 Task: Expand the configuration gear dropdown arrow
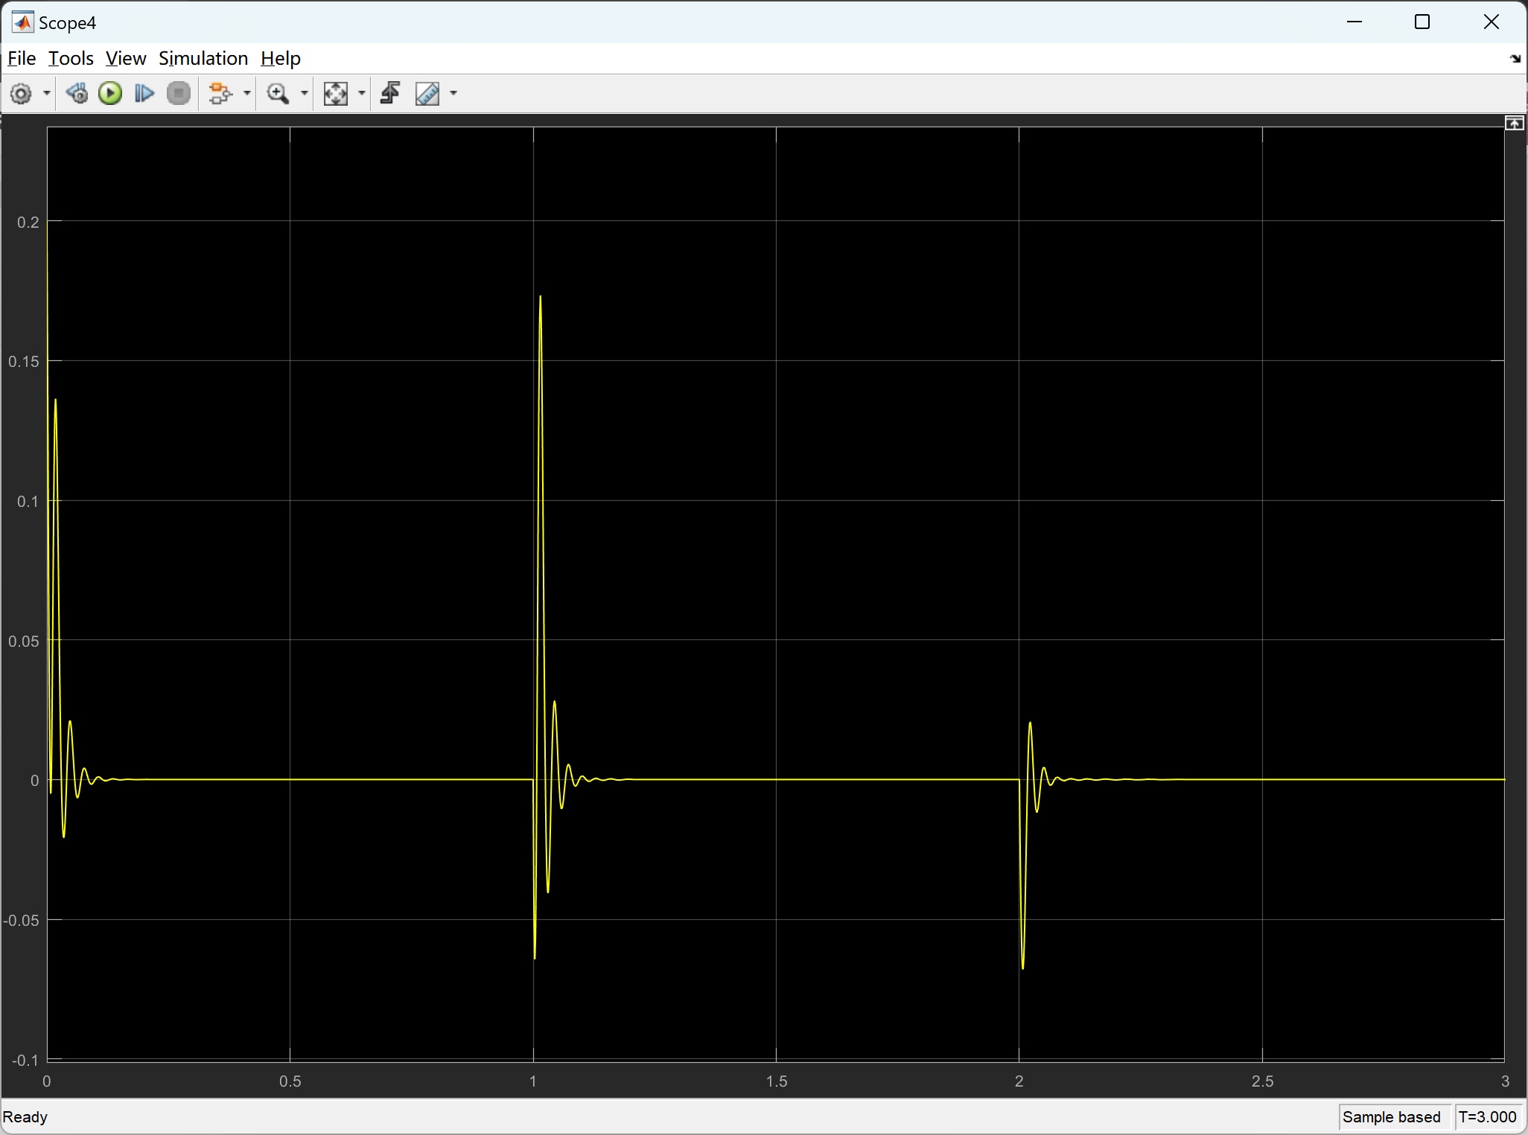[x=47, y=94]
